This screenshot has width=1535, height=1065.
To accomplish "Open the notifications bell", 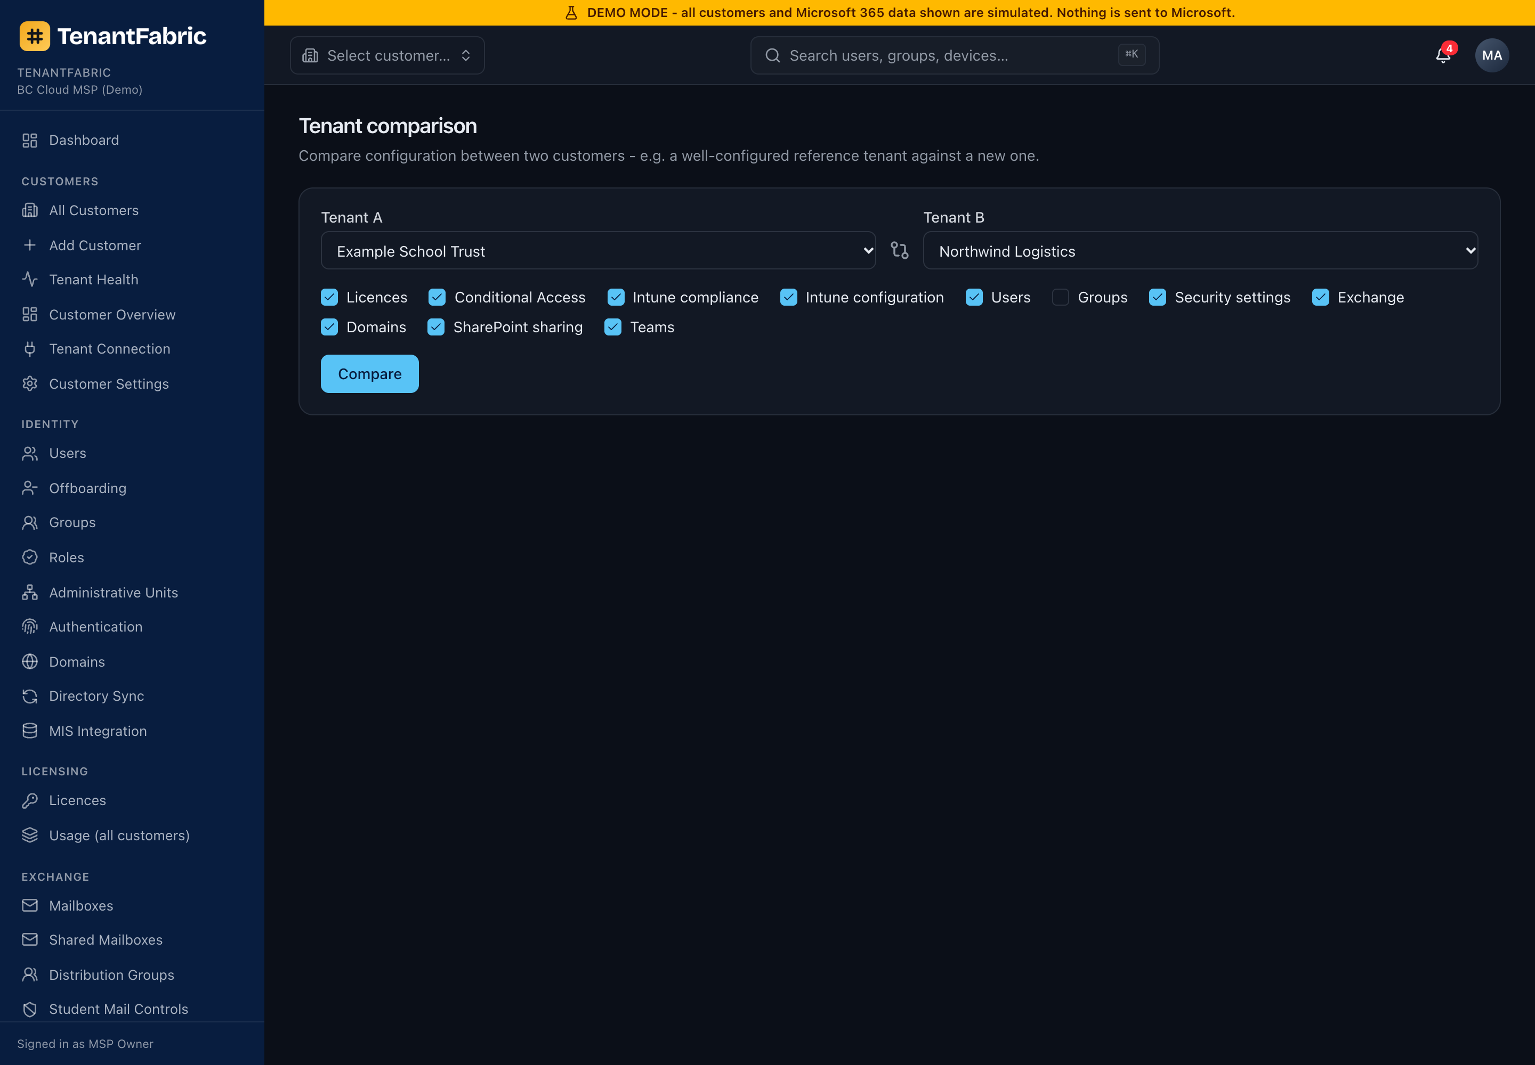I will (1443, 55).
